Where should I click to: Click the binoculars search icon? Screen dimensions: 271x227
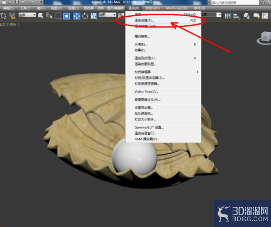[x=262, y=2]
